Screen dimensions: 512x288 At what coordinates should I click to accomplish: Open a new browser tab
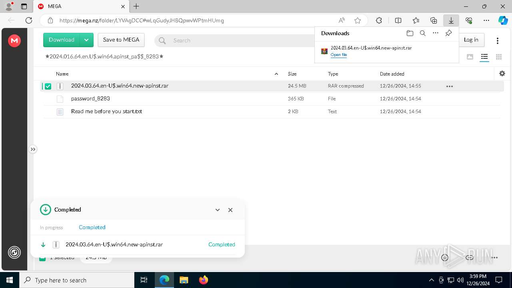pyautogui.click(x=136, y=6)
